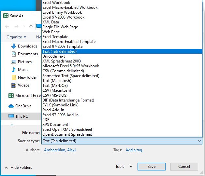Expand the Tools dropdown
The width and height of the screenshot is (205, 176).
124,167
